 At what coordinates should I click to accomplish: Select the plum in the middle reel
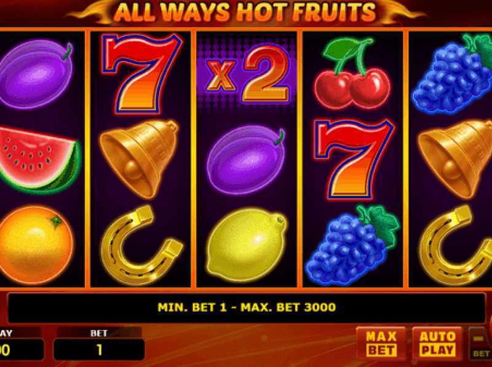point(246,159)
